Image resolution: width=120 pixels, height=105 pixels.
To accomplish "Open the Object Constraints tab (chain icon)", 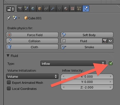I will pos(46,9).
